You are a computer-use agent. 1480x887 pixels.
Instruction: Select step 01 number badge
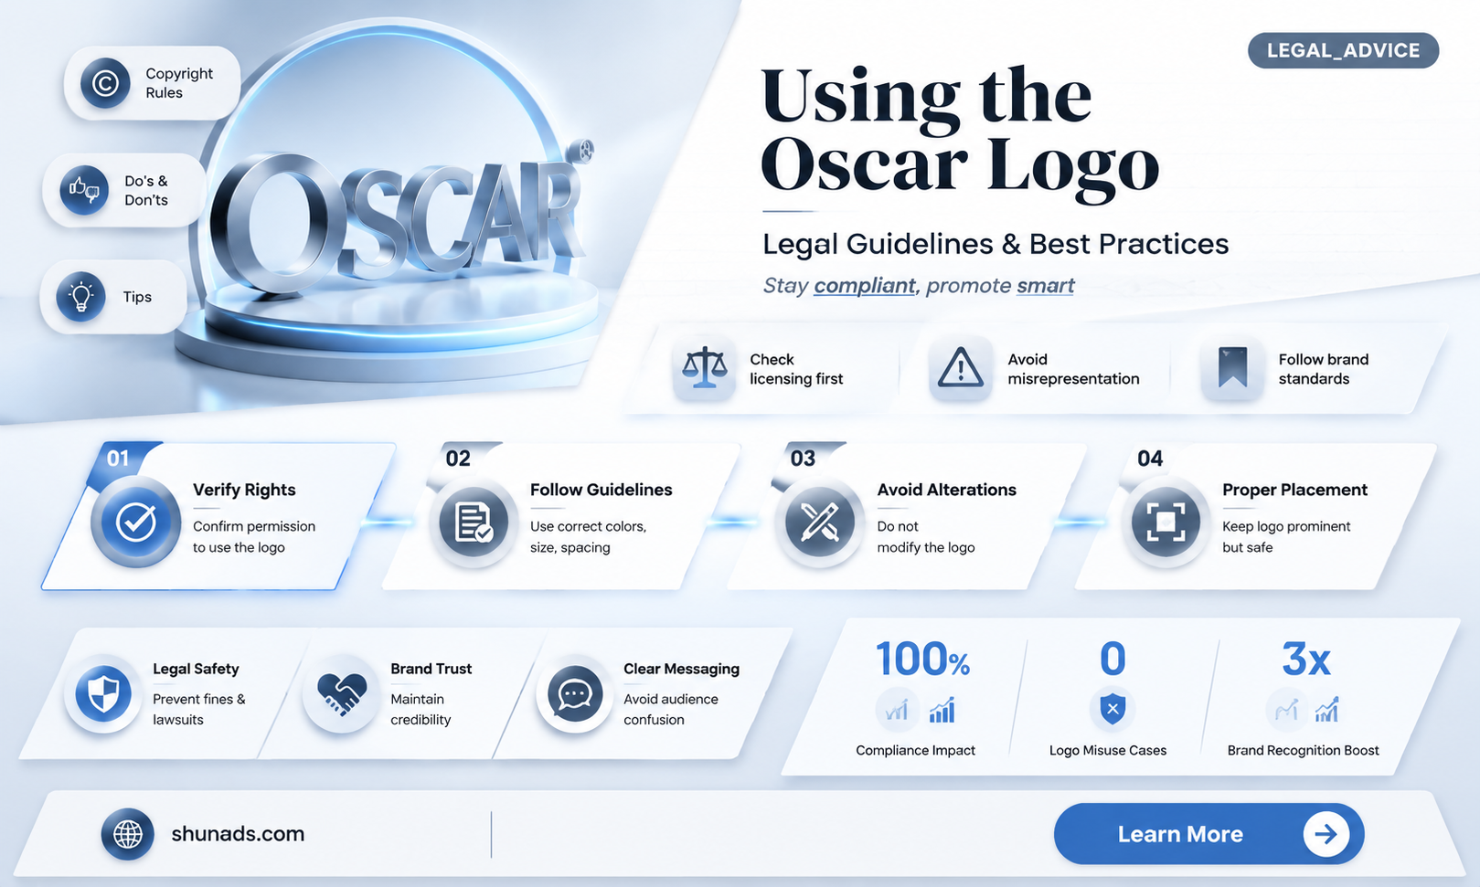coord(119,459)
